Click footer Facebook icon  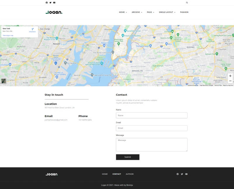[178, 174]
